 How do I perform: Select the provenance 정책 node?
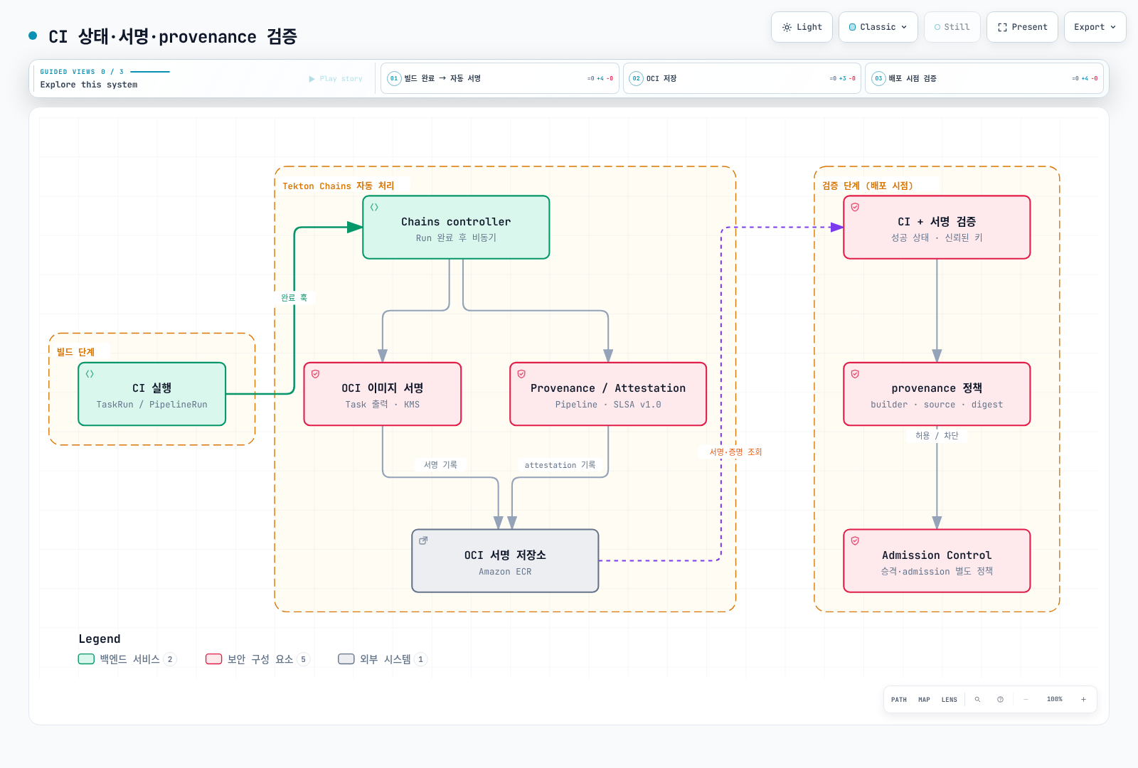937,395
